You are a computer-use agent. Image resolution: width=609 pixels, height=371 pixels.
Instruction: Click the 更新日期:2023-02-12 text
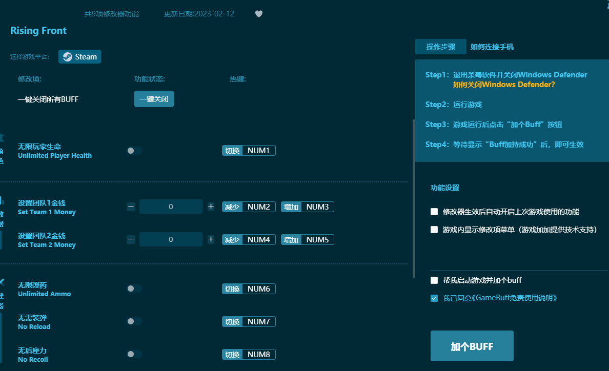click(x=199, y=14)
